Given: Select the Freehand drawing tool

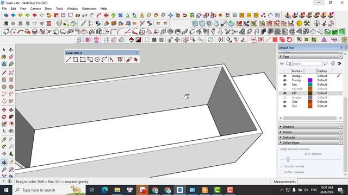Looking at the screenshot, I should [x=11, y=72].
